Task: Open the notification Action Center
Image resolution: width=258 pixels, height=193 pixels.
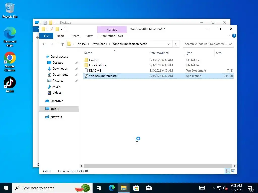Action: 250,188
